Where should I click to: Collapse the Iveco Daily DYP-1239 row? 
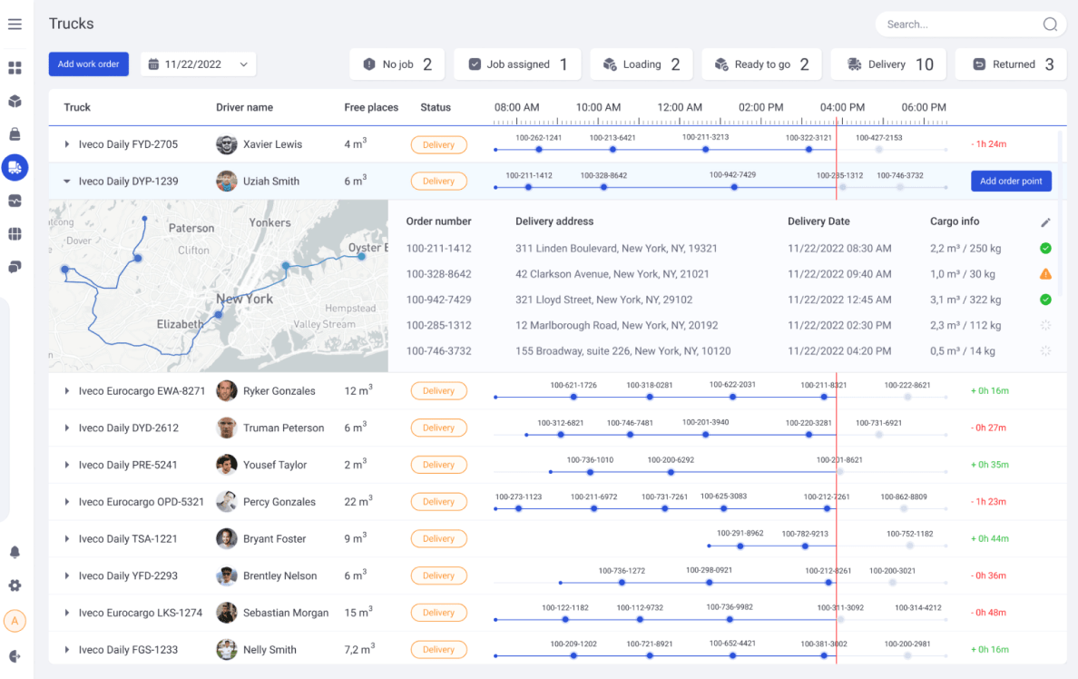point(66,182)
